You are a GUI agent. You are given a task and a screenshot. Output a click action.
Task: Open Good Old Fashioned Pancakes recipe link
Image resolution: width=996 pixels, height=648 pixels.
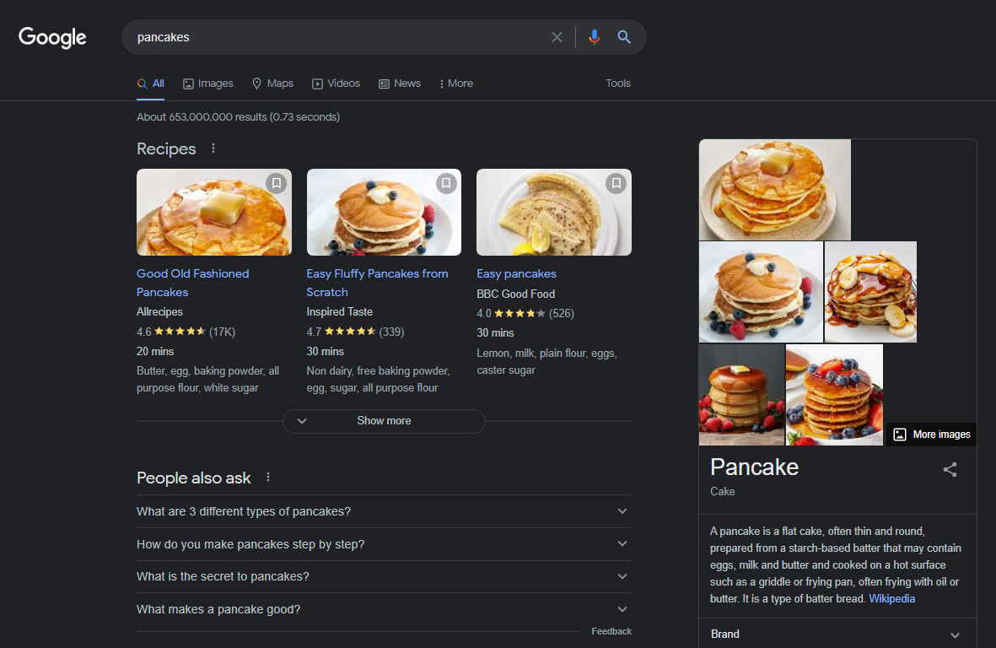pos(192,283)
